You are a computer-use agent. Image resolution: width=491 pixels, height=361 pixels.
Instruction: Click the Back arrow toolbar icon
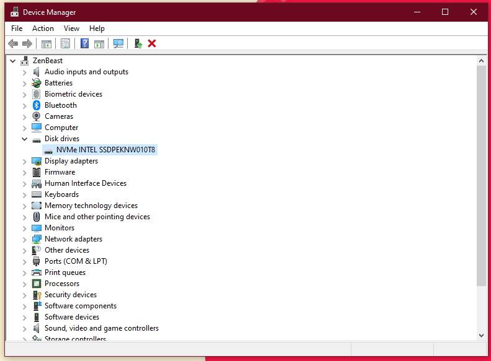click(x=13, y=43)
